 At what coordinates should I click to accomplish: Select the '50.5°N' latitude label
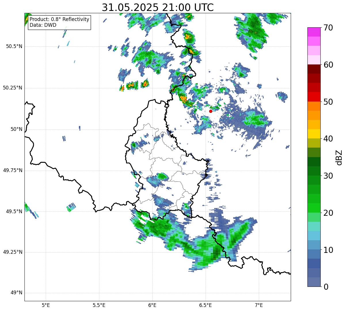(14, 46)
